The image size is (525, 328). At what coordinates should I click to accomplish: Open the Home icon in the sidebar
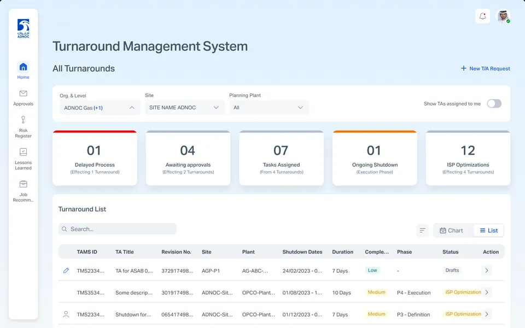click(23, 67)
